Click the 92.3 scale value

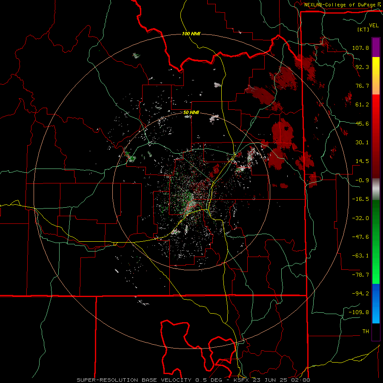click(362, 67)
